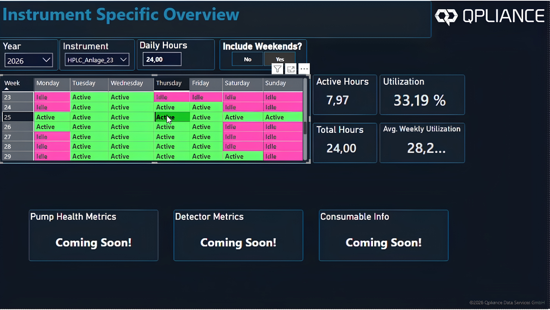The image size is (550, 310).
Task: Click the Avg. Weekly Utilization card
Action: click(x=422, y=143)
